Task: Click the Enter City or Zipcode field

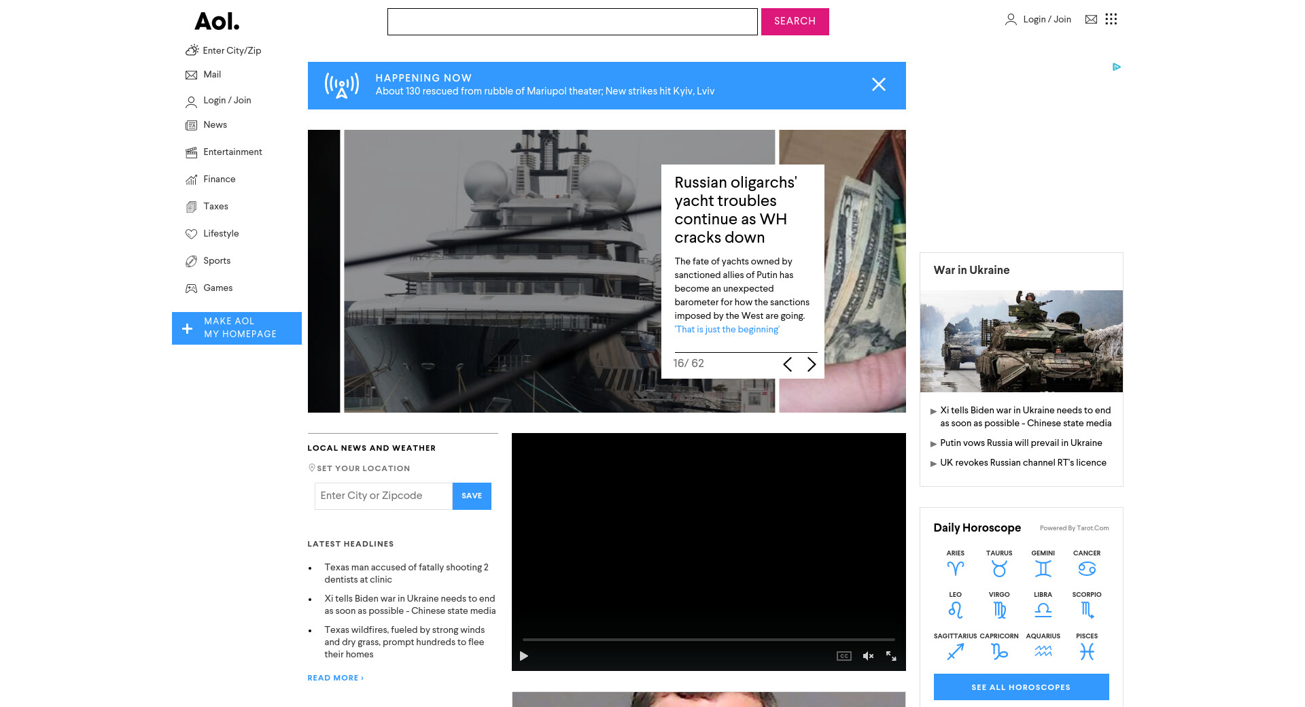Action: pyautogui.click(x=384, y=496)
